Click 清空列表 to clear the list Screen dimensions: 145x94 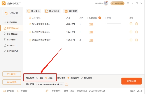pos(71,11)
